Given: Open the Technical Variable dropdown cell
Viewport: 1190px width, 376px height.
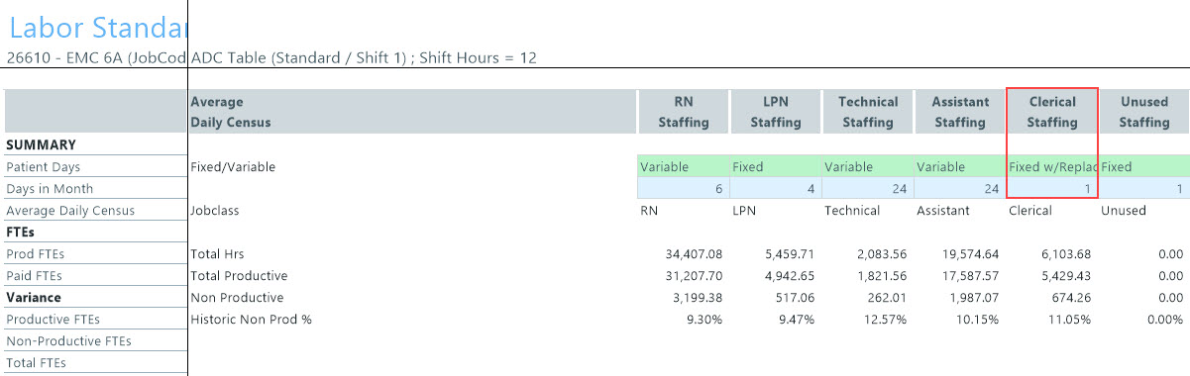Looking at the screenshot, I should [x=867, y=166].
